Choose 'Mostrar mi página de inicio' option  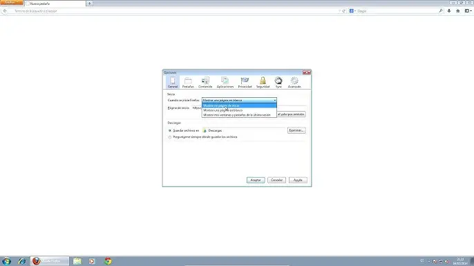(x=239, y=105)
